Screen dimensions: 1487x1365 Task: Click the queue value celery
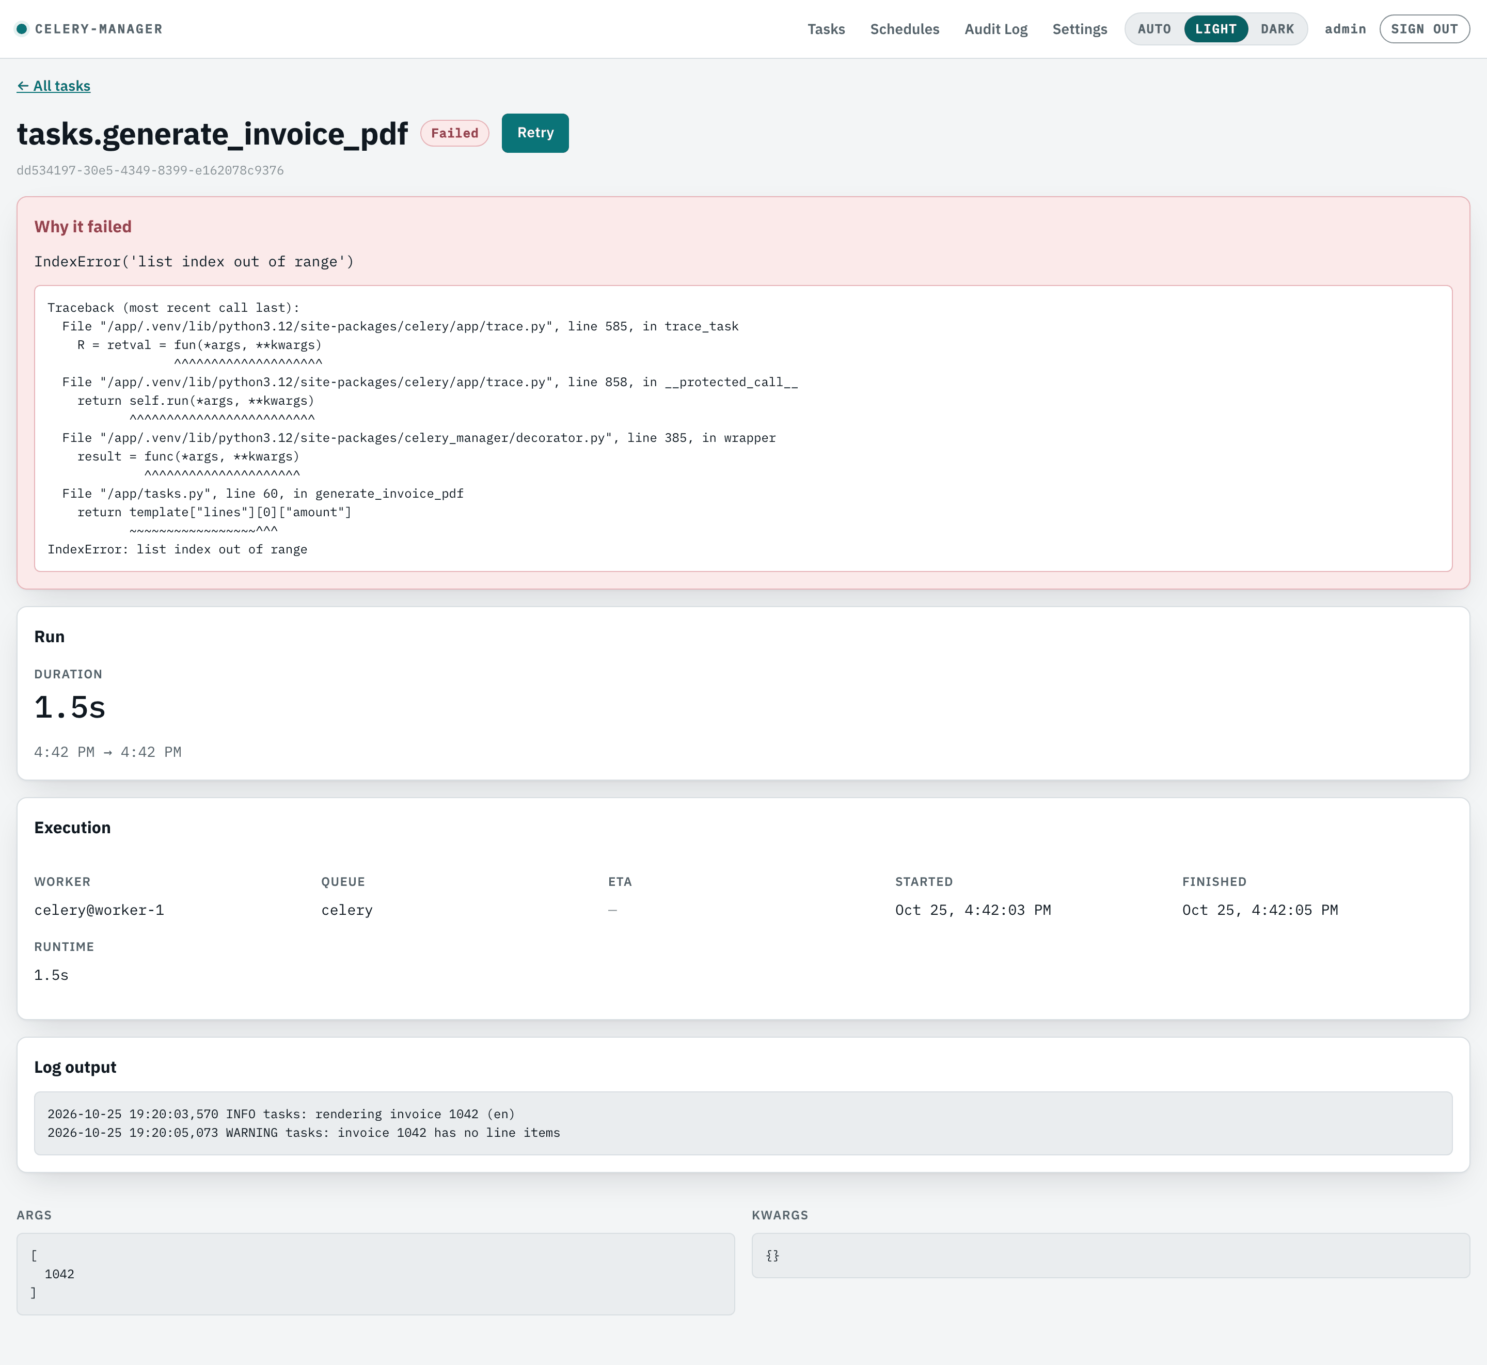(x=346, y=910)
